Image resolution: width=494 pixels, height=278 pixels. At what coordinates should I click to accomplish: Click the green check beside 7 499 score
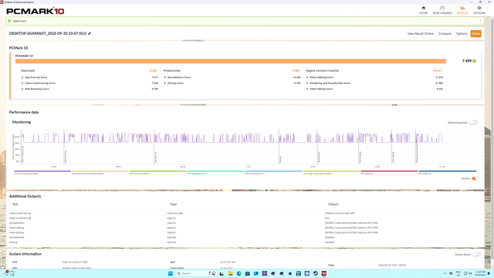tap(474, 61)
